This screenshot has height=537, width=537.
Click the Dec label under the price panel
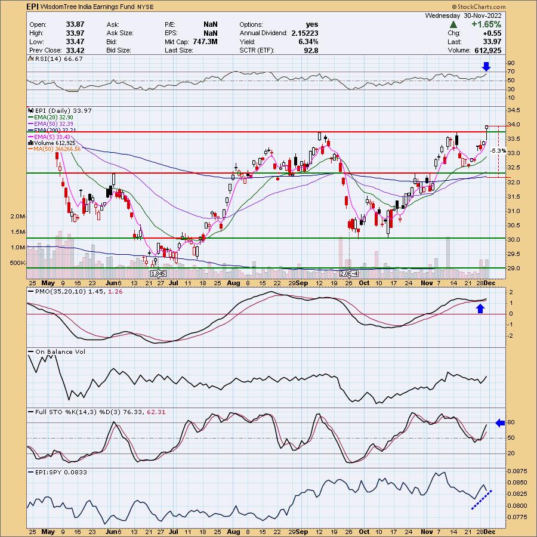click(x=490, y=283)
